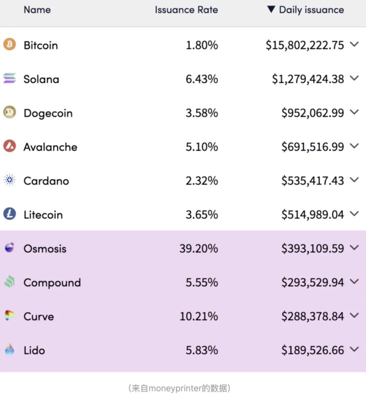Screen dimensions: 366x394
Task: Click the Bitcoin coin icon
Action: [x=10, y=45]
